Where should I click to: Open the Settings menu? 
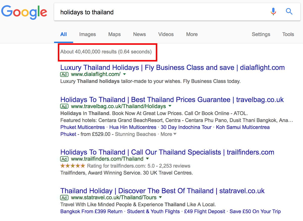[x=261, y=34]
